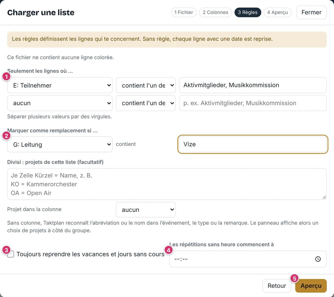The height and width of the screenshot is (297, 334).
Task: Go to step "2 Colonnes"
Action: pyautogui.click(x=215, y=12)
